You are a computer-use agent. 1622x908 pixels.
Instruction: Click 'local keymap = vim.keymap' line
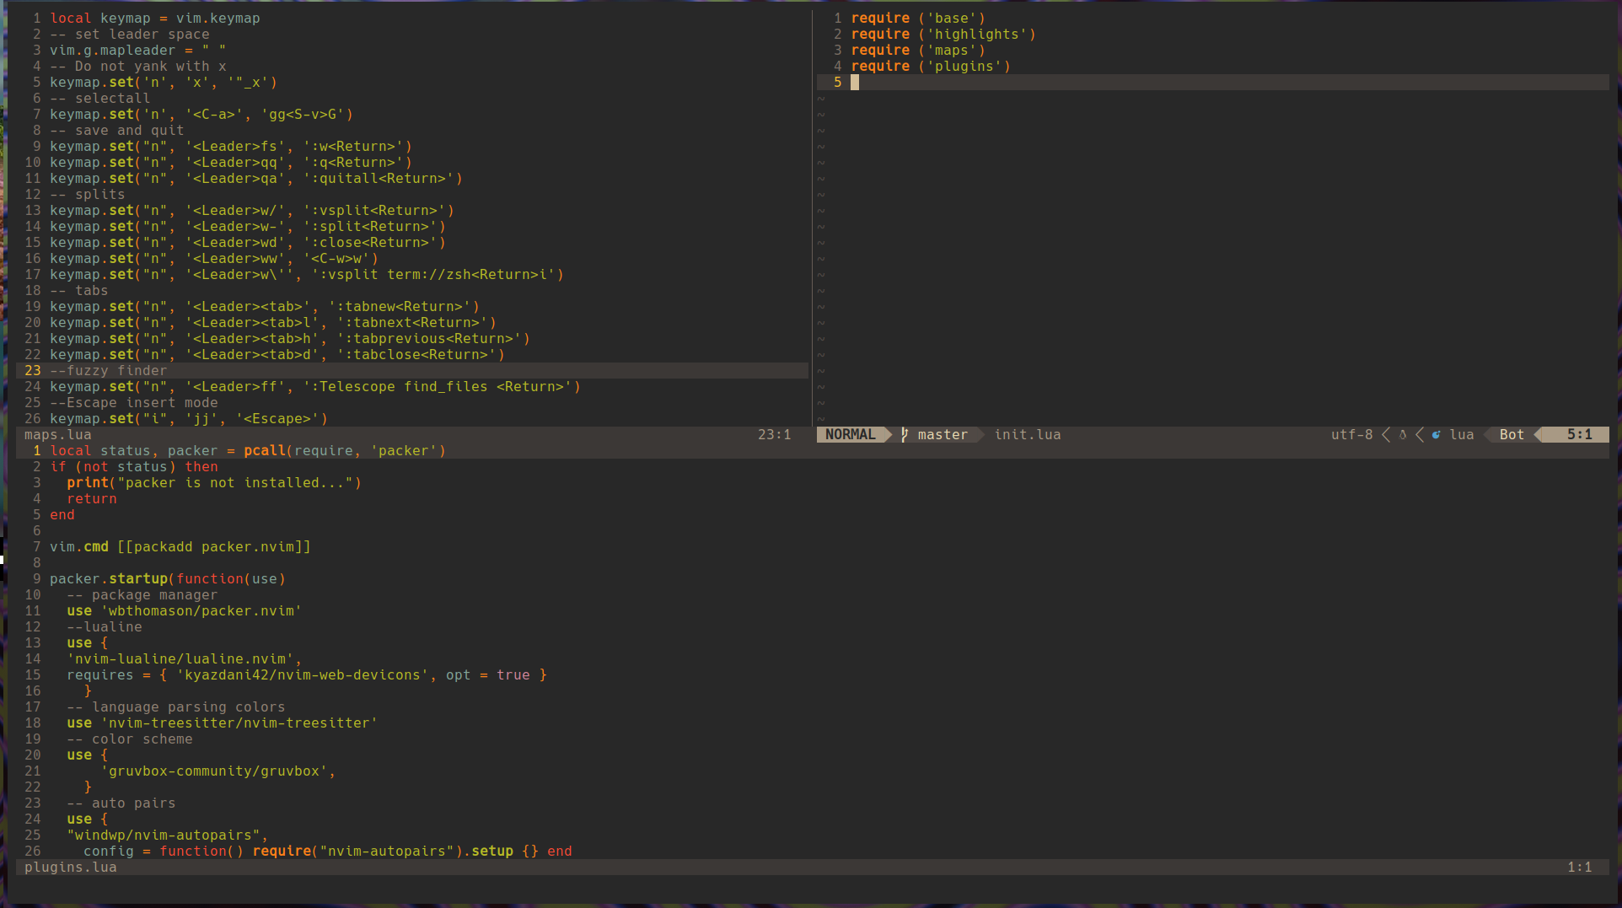[x=154, y=19]
